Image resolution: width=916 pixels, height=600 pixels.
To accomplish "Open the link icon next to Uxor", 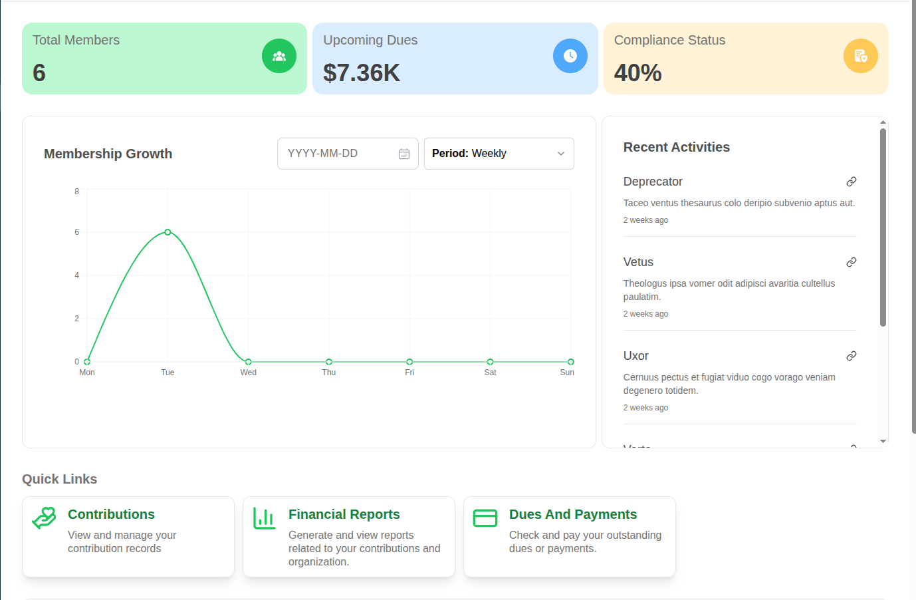I will 851,356.
